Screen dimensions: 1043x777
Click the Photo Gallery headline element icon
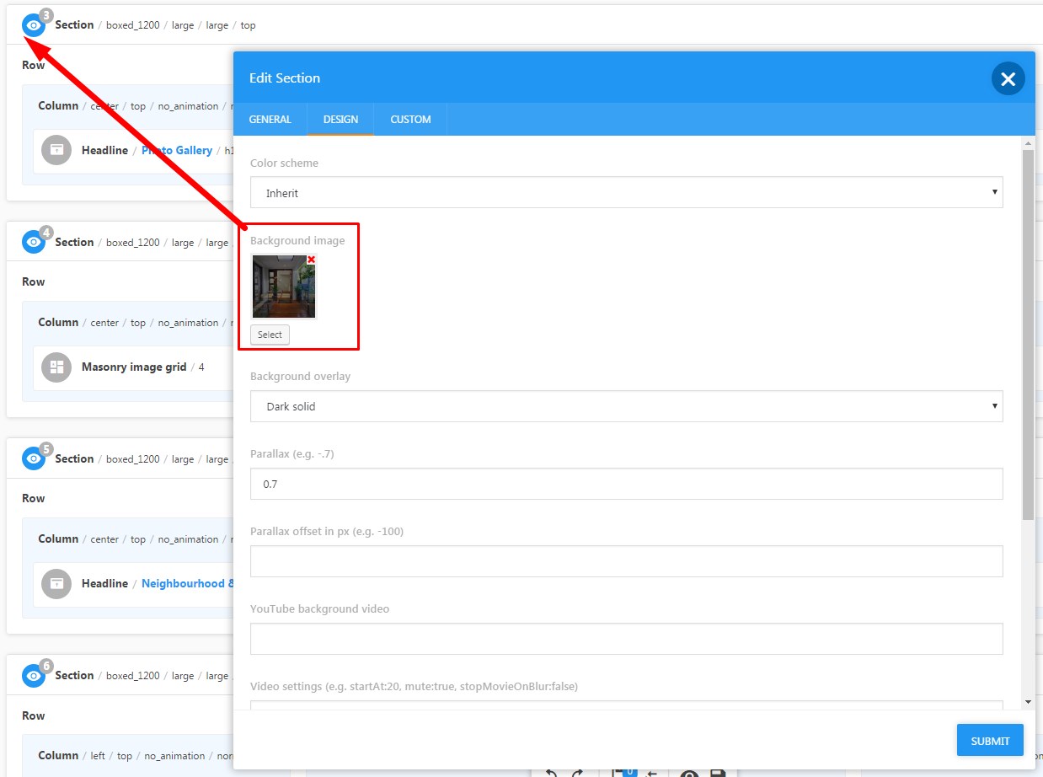pos(56,150)
